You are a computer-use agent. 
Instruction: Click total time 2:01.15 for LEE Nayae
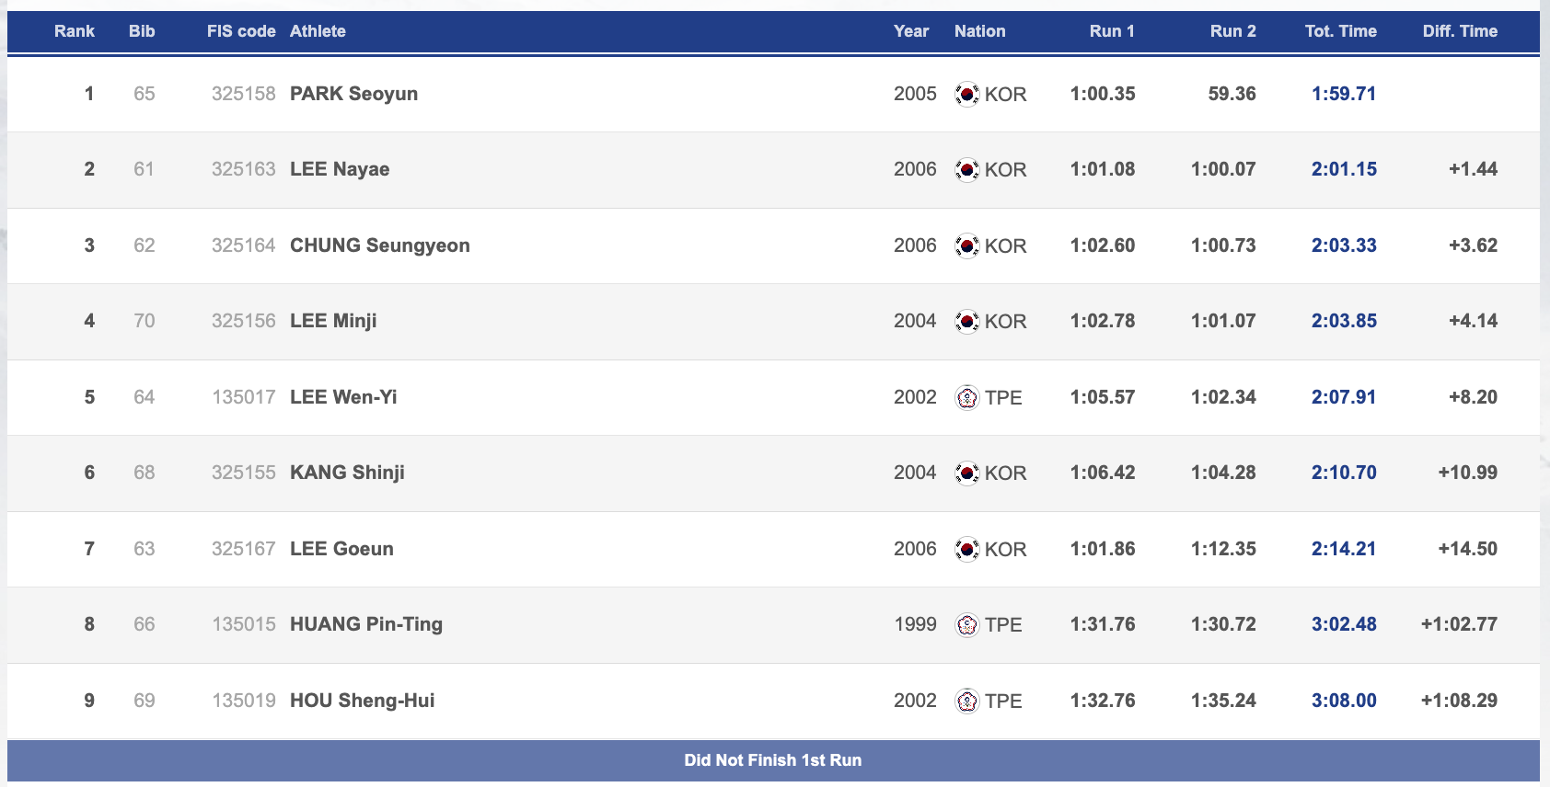(1344, 169)
